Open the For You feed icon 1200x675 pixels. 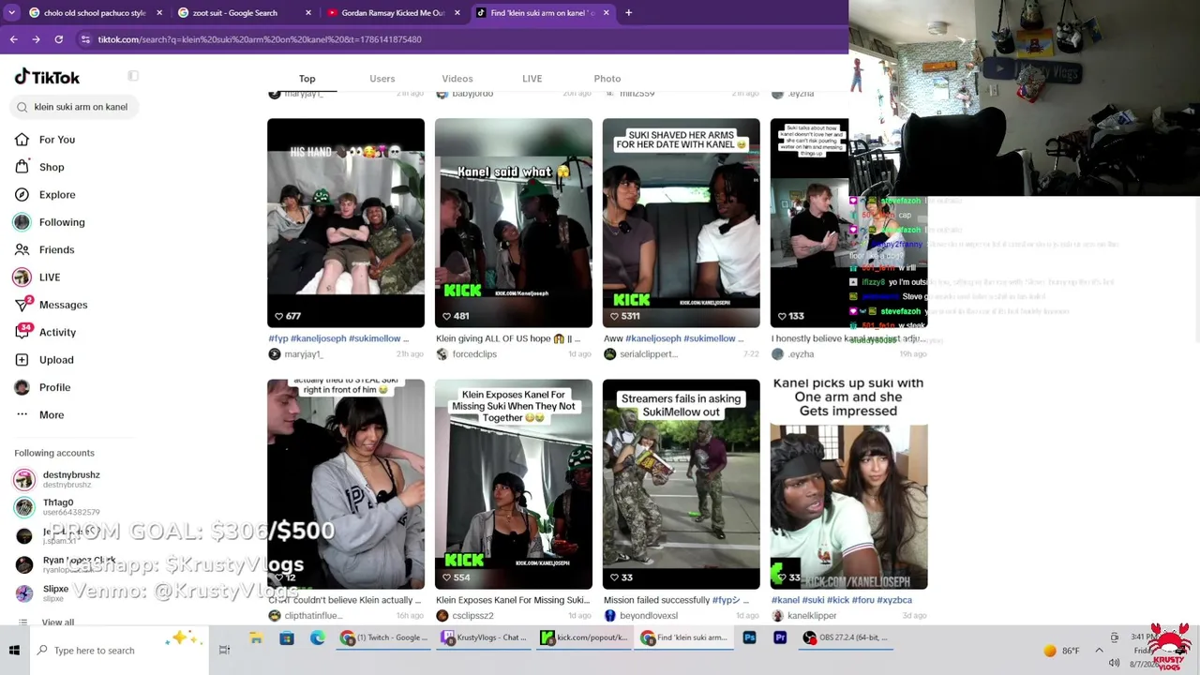[x=22, y=140]
